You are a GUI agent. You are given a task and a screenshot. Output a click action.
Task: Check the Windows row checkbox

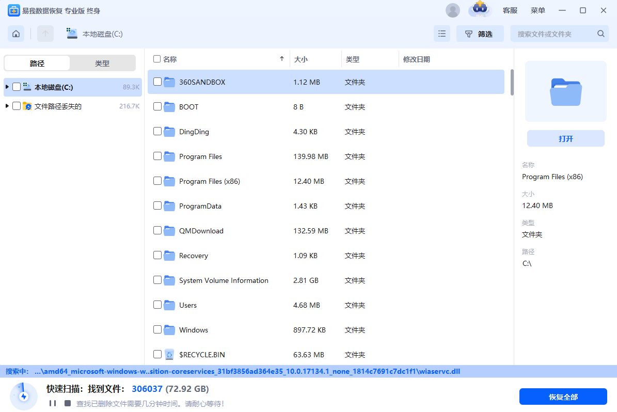tap(157, 329)
